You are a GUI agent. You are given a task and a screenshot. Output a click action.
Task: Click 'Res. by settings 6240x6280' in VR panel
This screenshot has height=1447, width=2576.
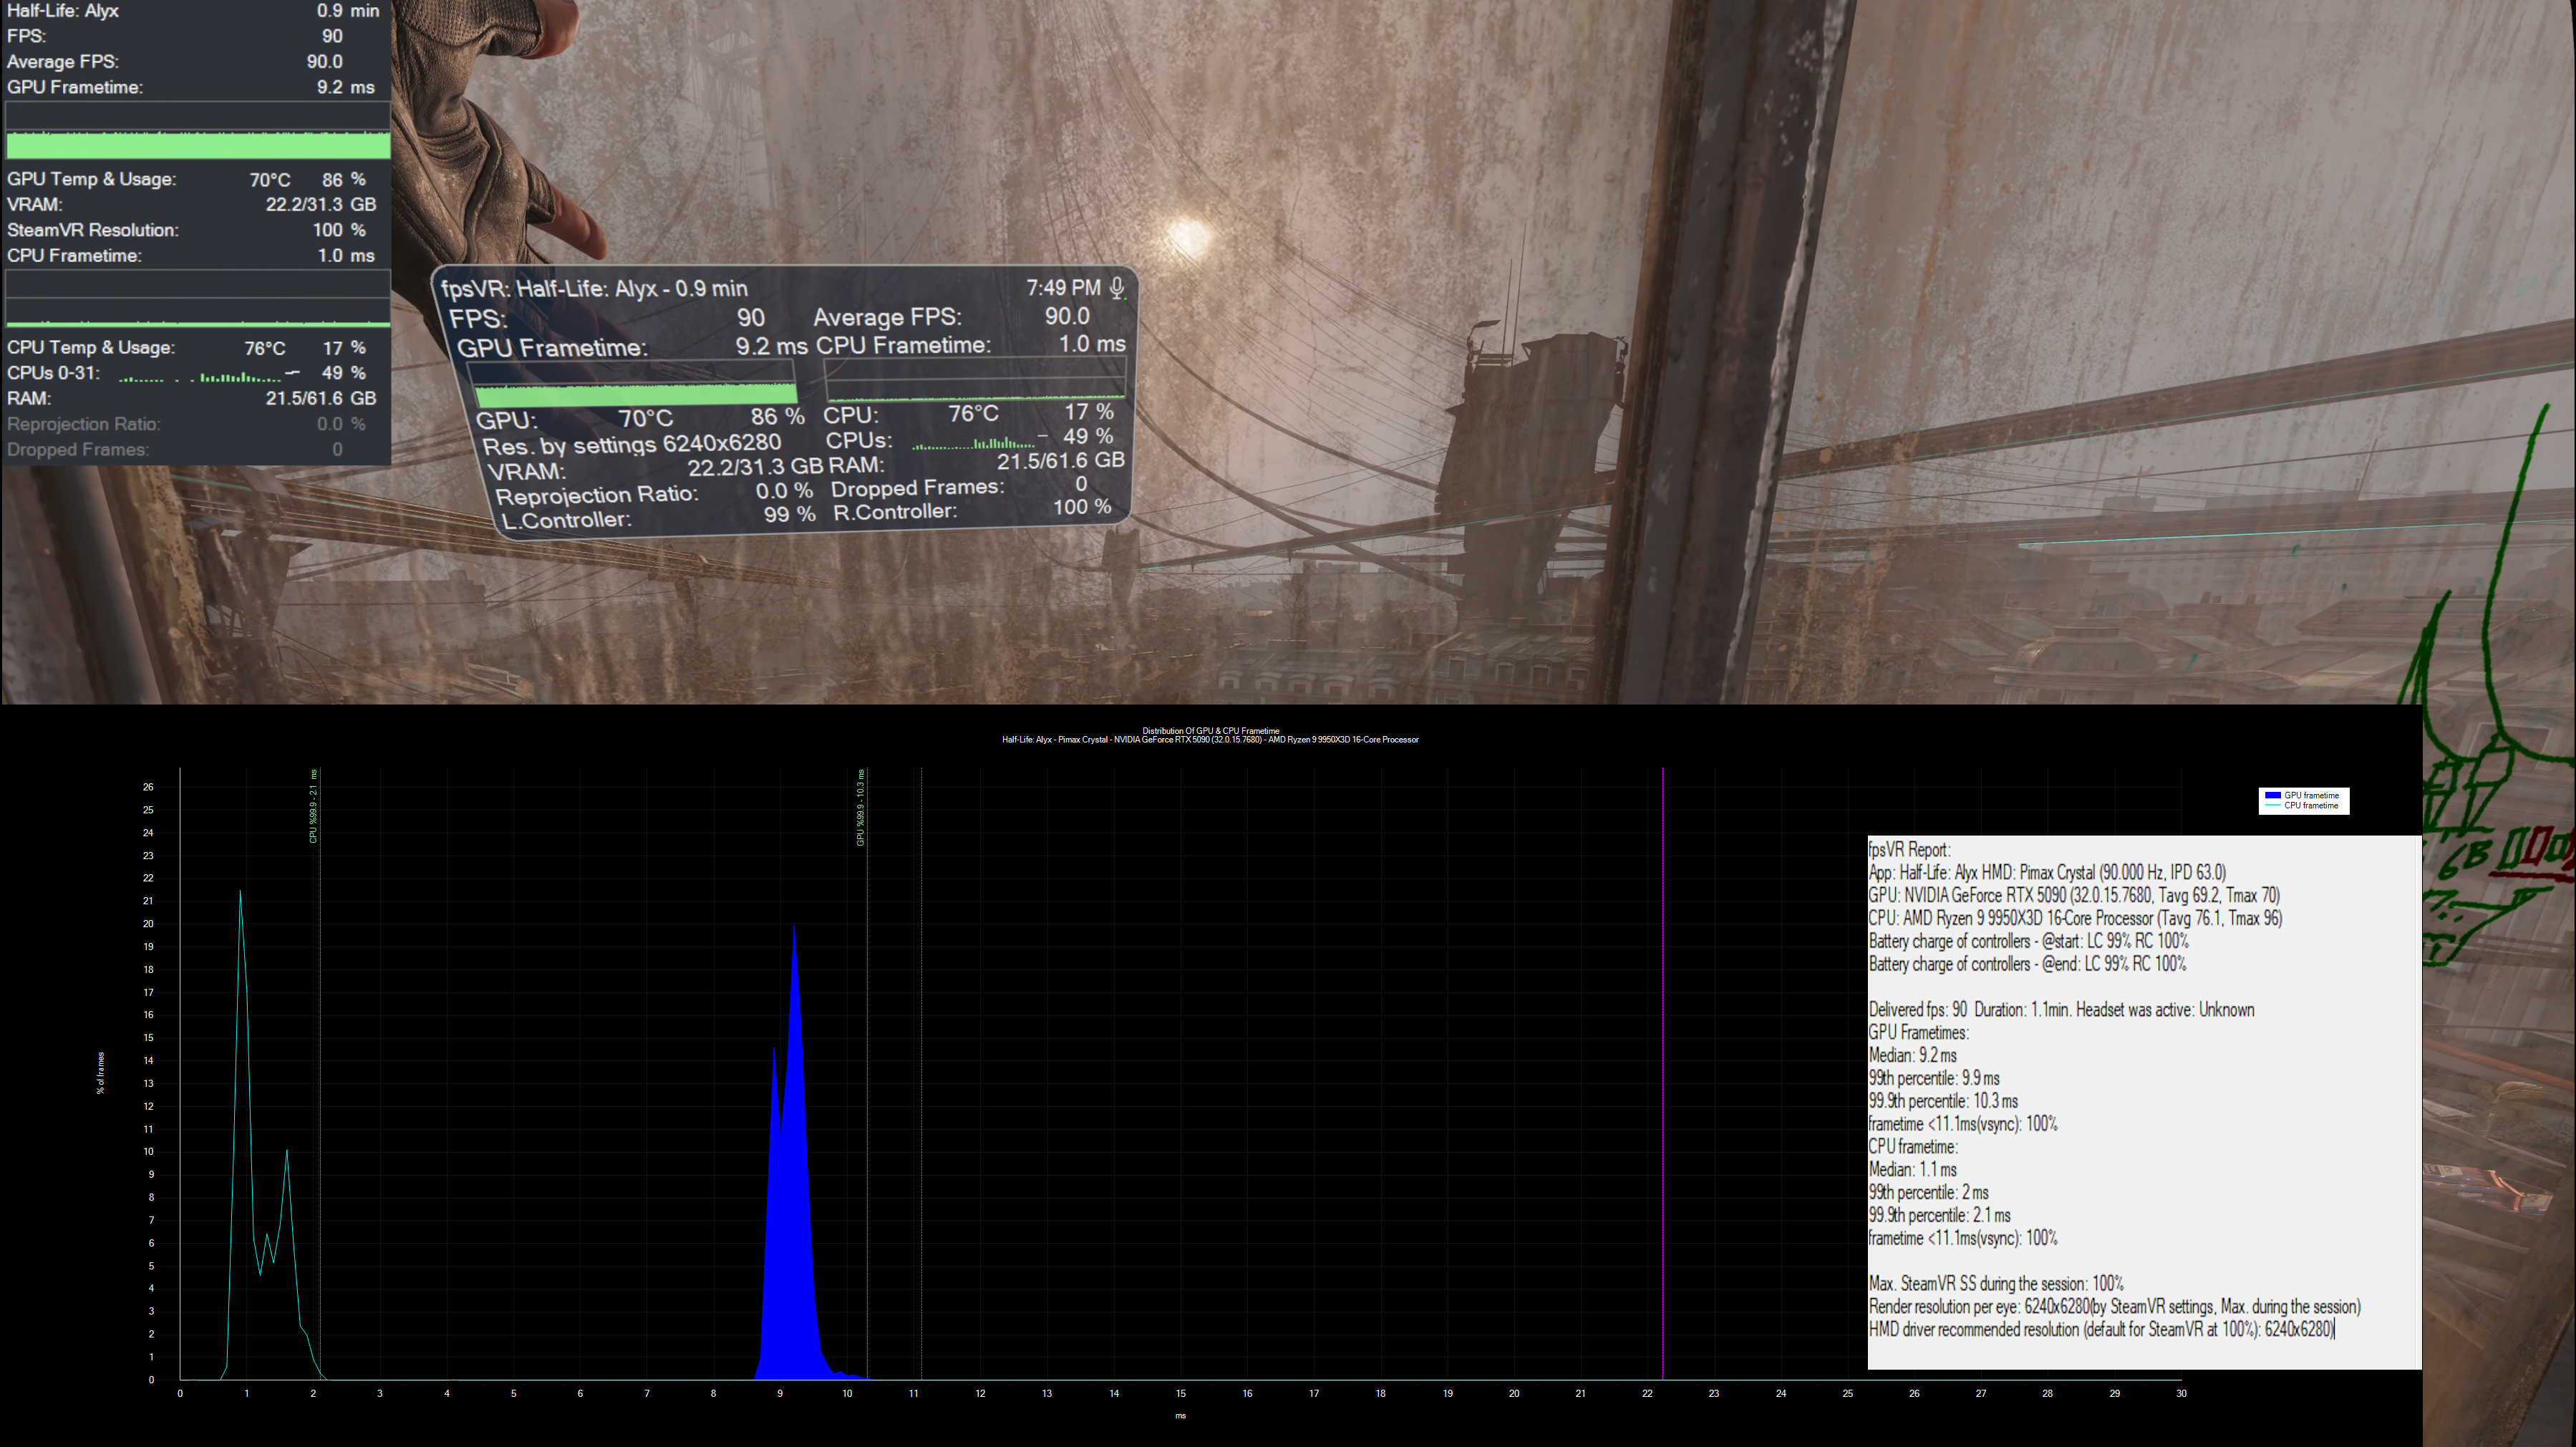pos(632,444)
